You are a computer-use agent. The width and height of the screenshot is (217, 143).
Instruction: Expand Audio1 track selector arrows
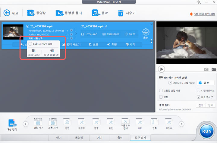pyautogui.click(x=68, y=34)
